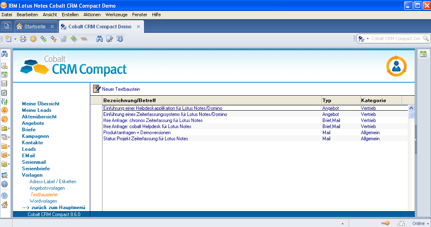Viewport: 431px width, 227px height.
Task: Click the New document toolbar icon
Action: tap(8, 39)
